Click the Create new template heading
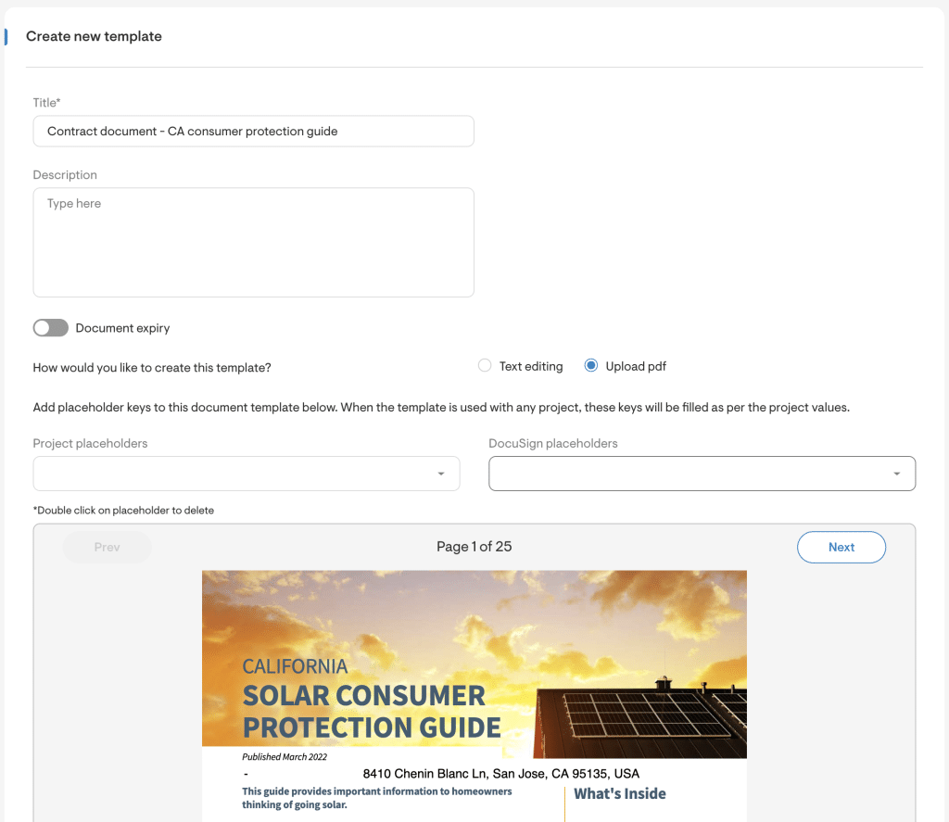The image size is (949, 822). tap(94, 36)
